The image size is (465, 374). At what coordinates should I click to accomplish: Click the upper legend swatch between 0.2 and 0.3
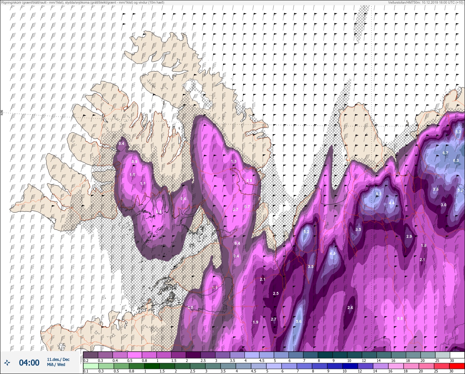click(90, 355)
